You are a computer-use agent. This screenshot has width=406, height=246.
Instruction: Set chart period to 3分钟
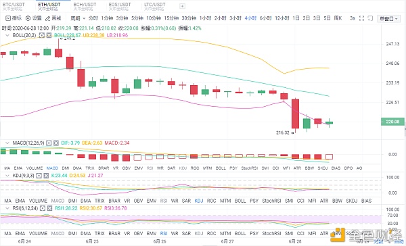point(122,18)
